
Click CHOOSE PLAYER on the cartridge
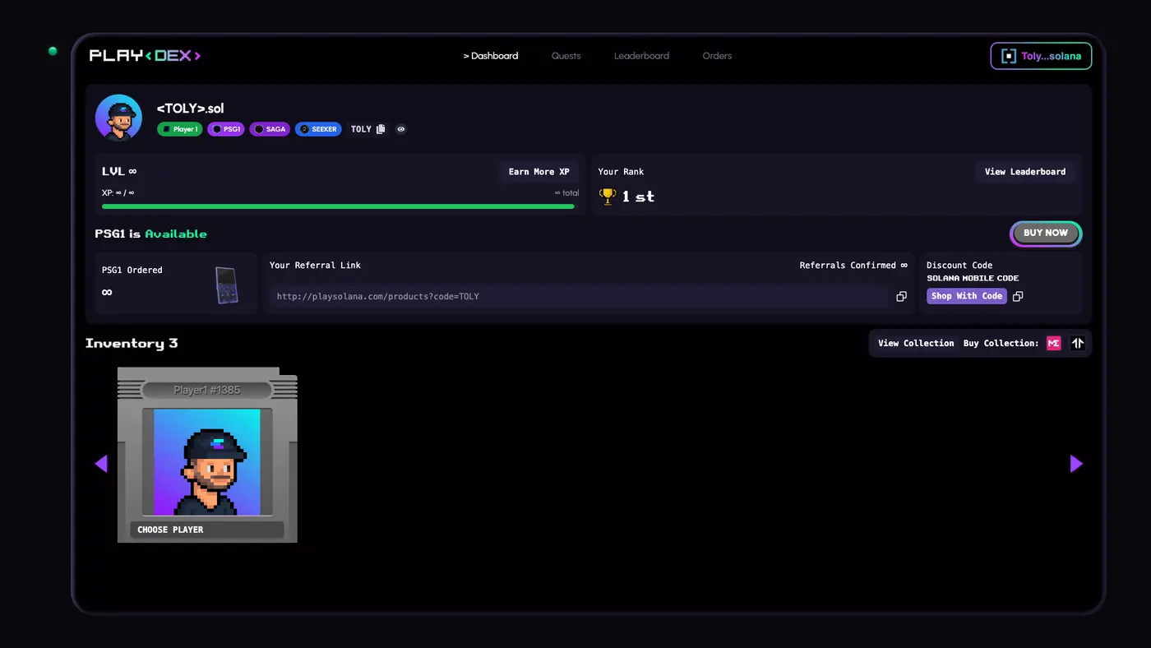(x=207, y=530)
